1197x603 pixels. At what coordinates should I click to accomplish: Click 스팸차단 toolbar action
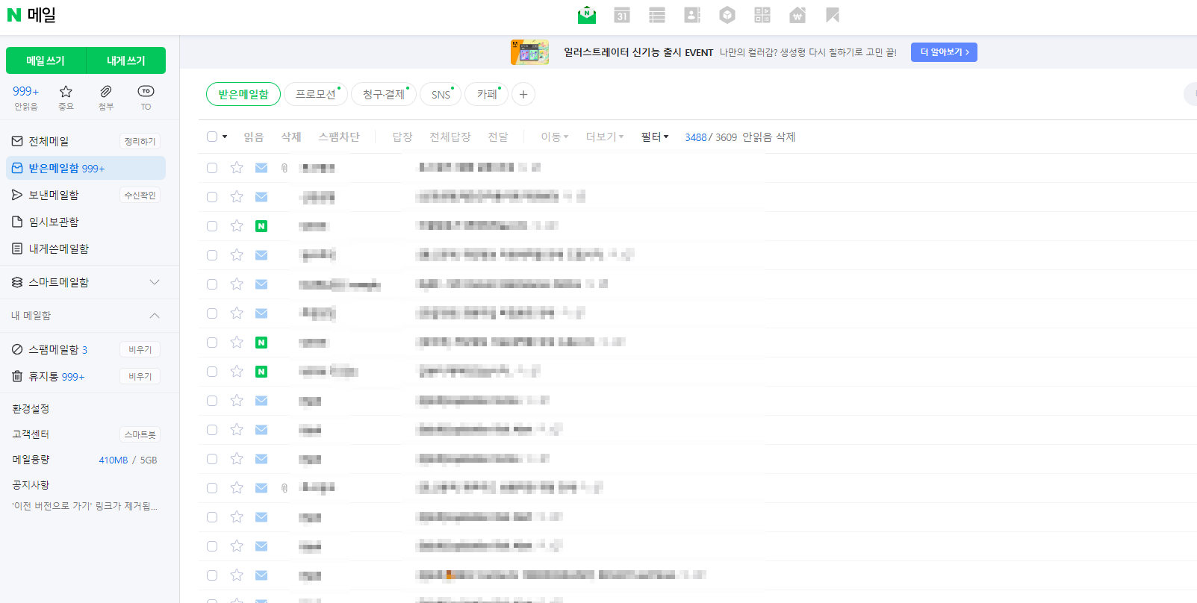pyautogui.click(x=339, y=137)
